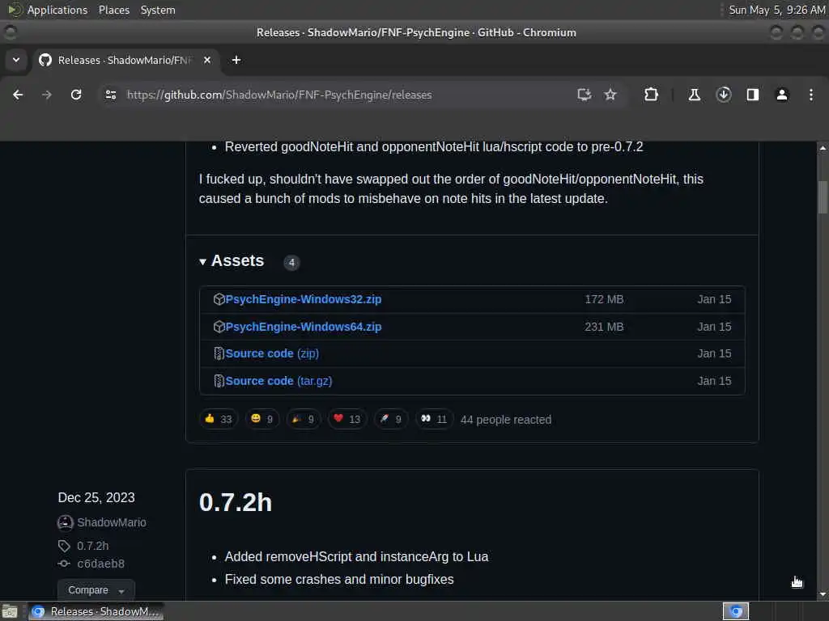The width and height of the screenshot is (829, 621).
Task: Open commit c6daeb8
Action: click(x=100, y=564)
